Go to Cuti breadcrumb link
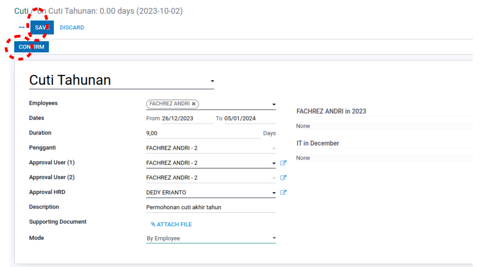Viewport: 488px width, 267px height. (21, 11)
